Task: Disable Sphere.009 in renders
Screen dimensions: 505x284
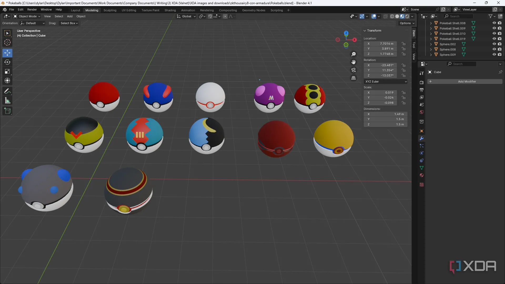Action: pyautogui.click(x=499, y=55)
